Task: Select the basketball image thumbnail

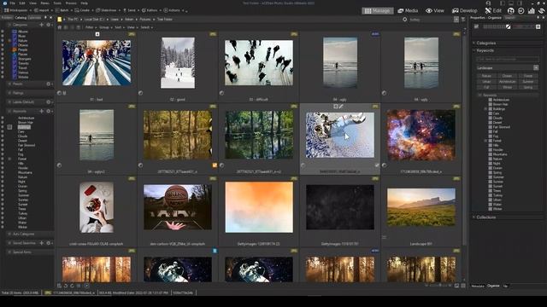Action: (178, 207)
